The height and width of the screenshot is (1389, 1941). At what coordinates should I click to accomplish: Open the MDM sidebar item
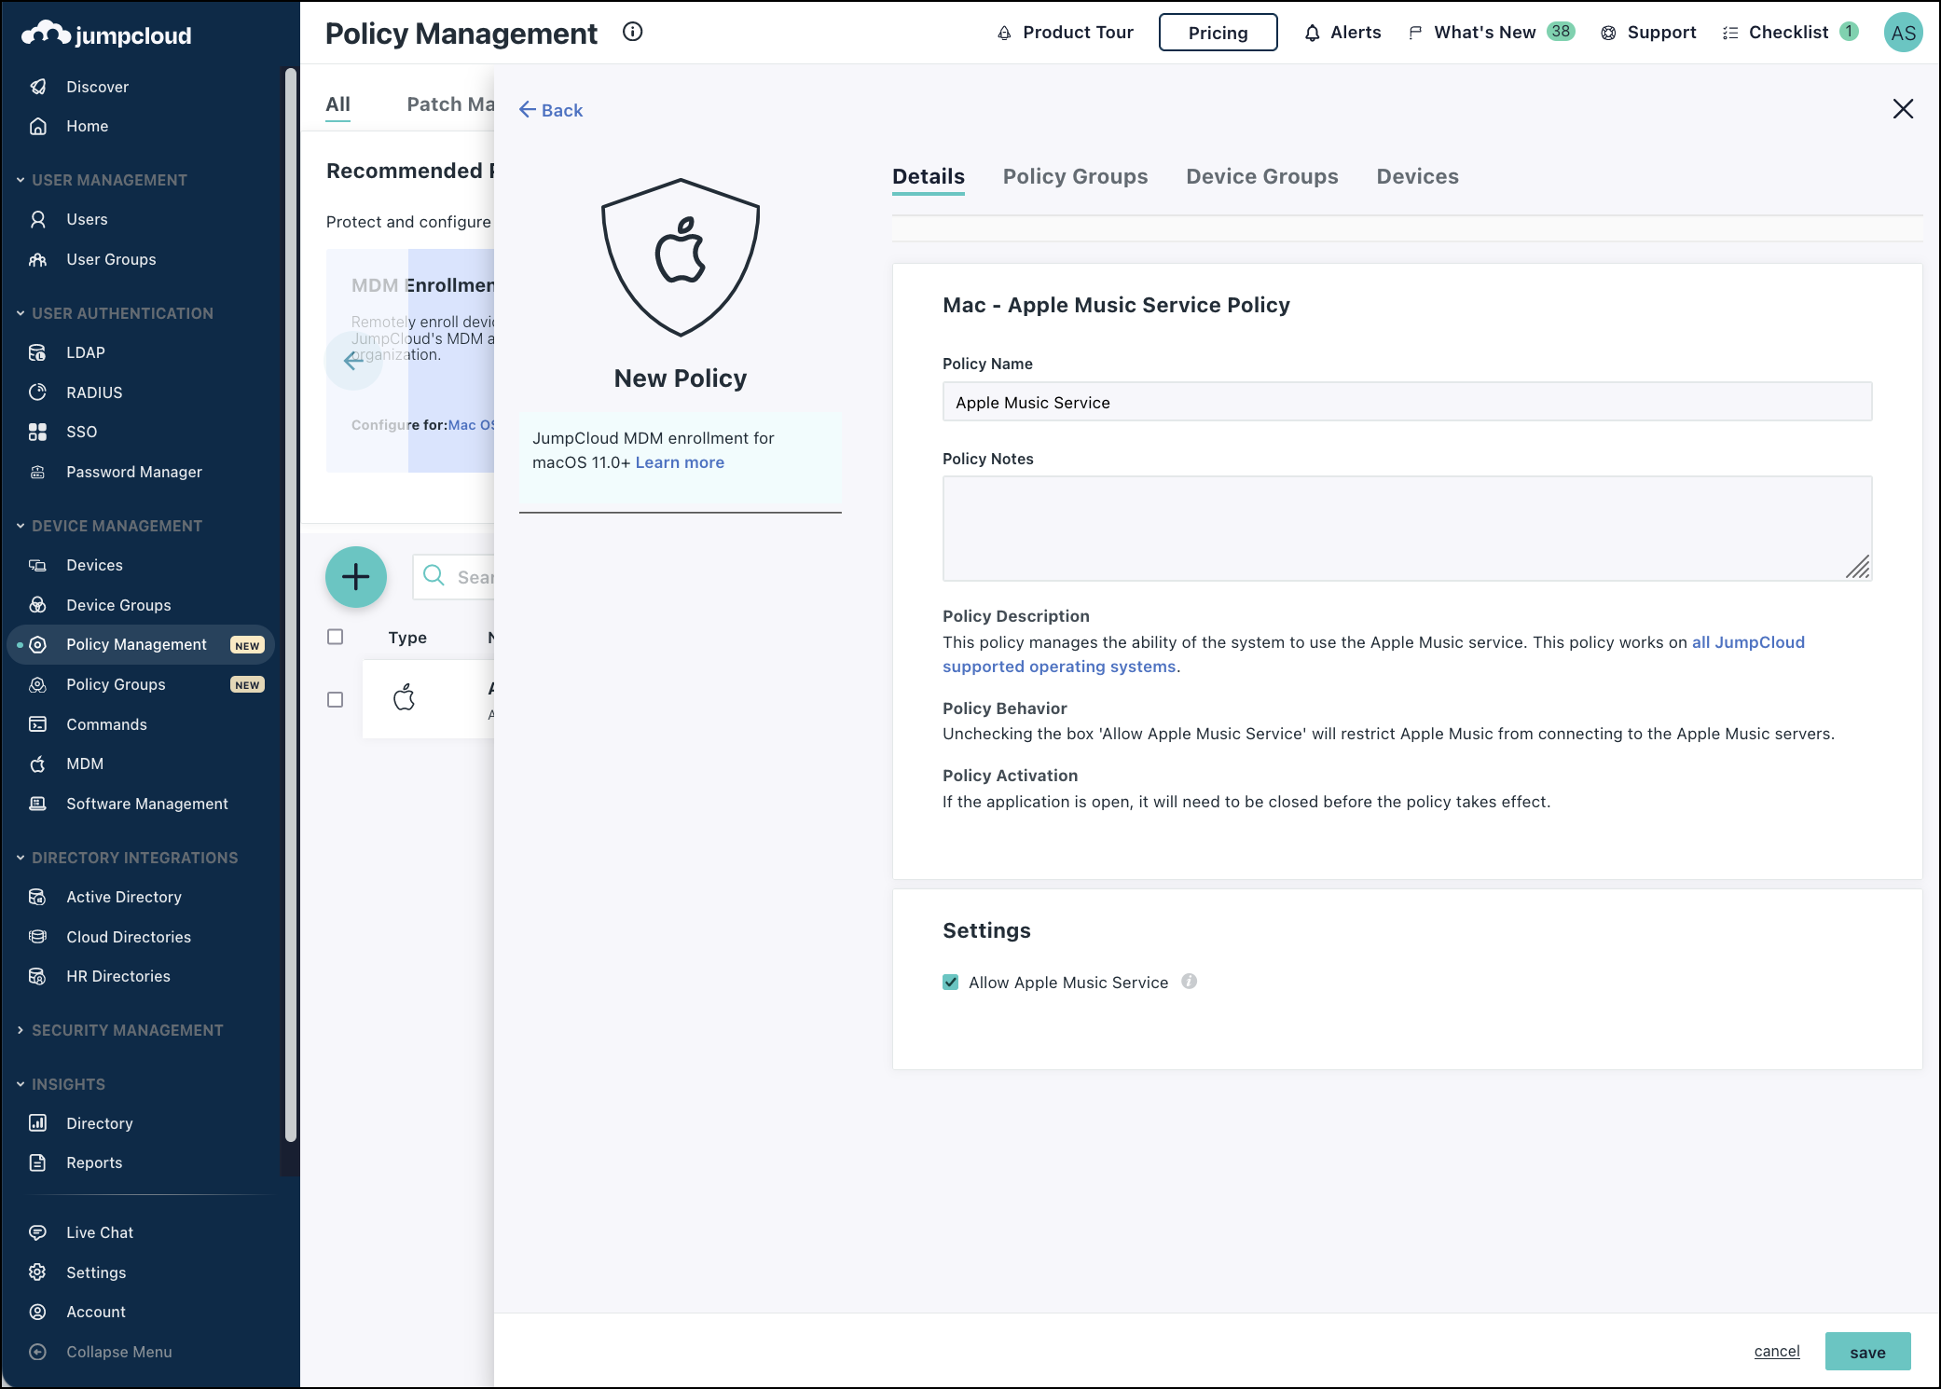[x=85, y=763]
